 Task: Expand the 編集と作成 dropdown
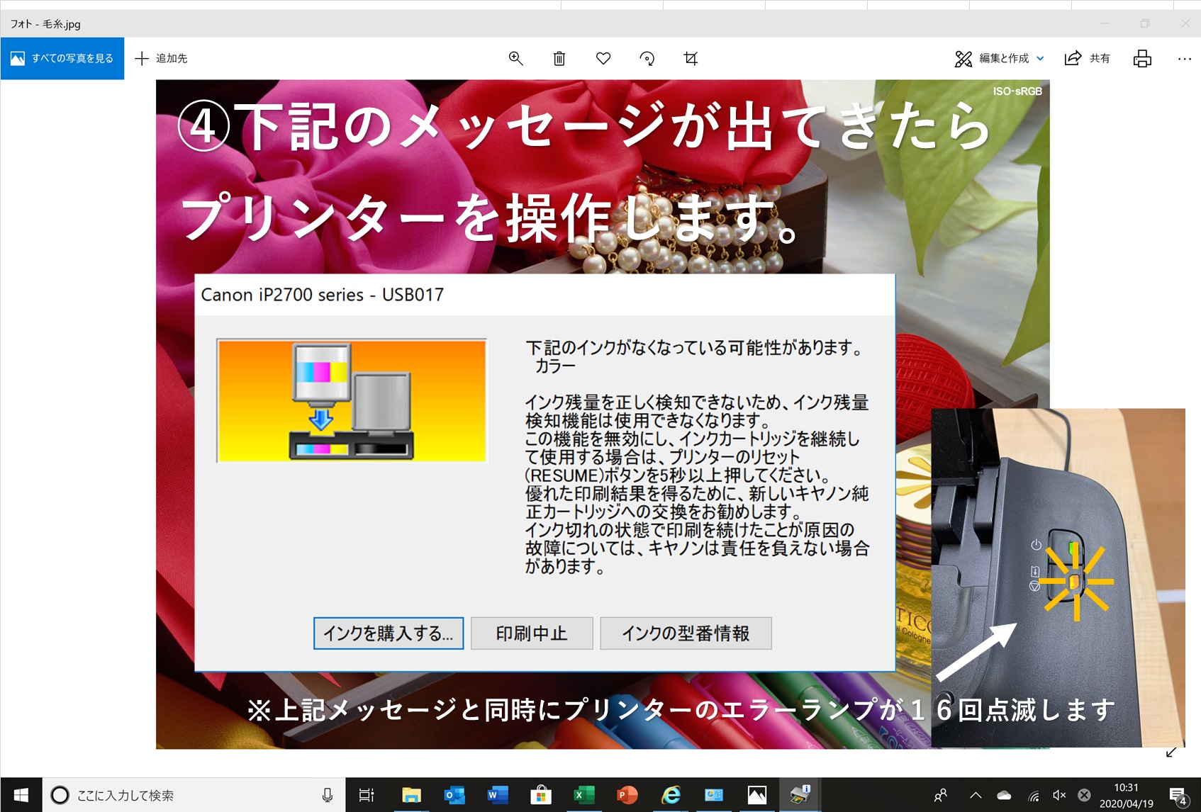[x=1000, y=59]
